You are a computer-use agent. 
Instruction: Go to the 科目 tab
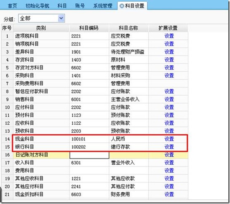tap(62, 6)
